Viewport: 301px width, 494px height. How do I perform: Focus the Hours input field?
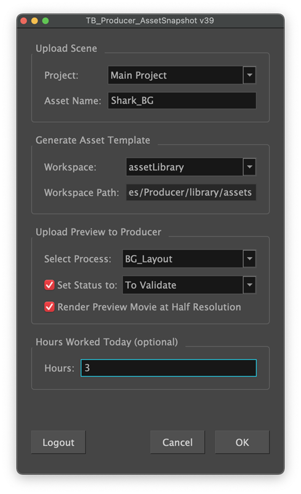(x=168, y=367)
